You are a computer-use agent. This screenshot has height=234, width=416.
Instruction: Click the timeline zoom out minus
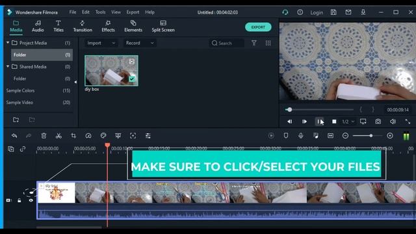[x=345, y=136]
